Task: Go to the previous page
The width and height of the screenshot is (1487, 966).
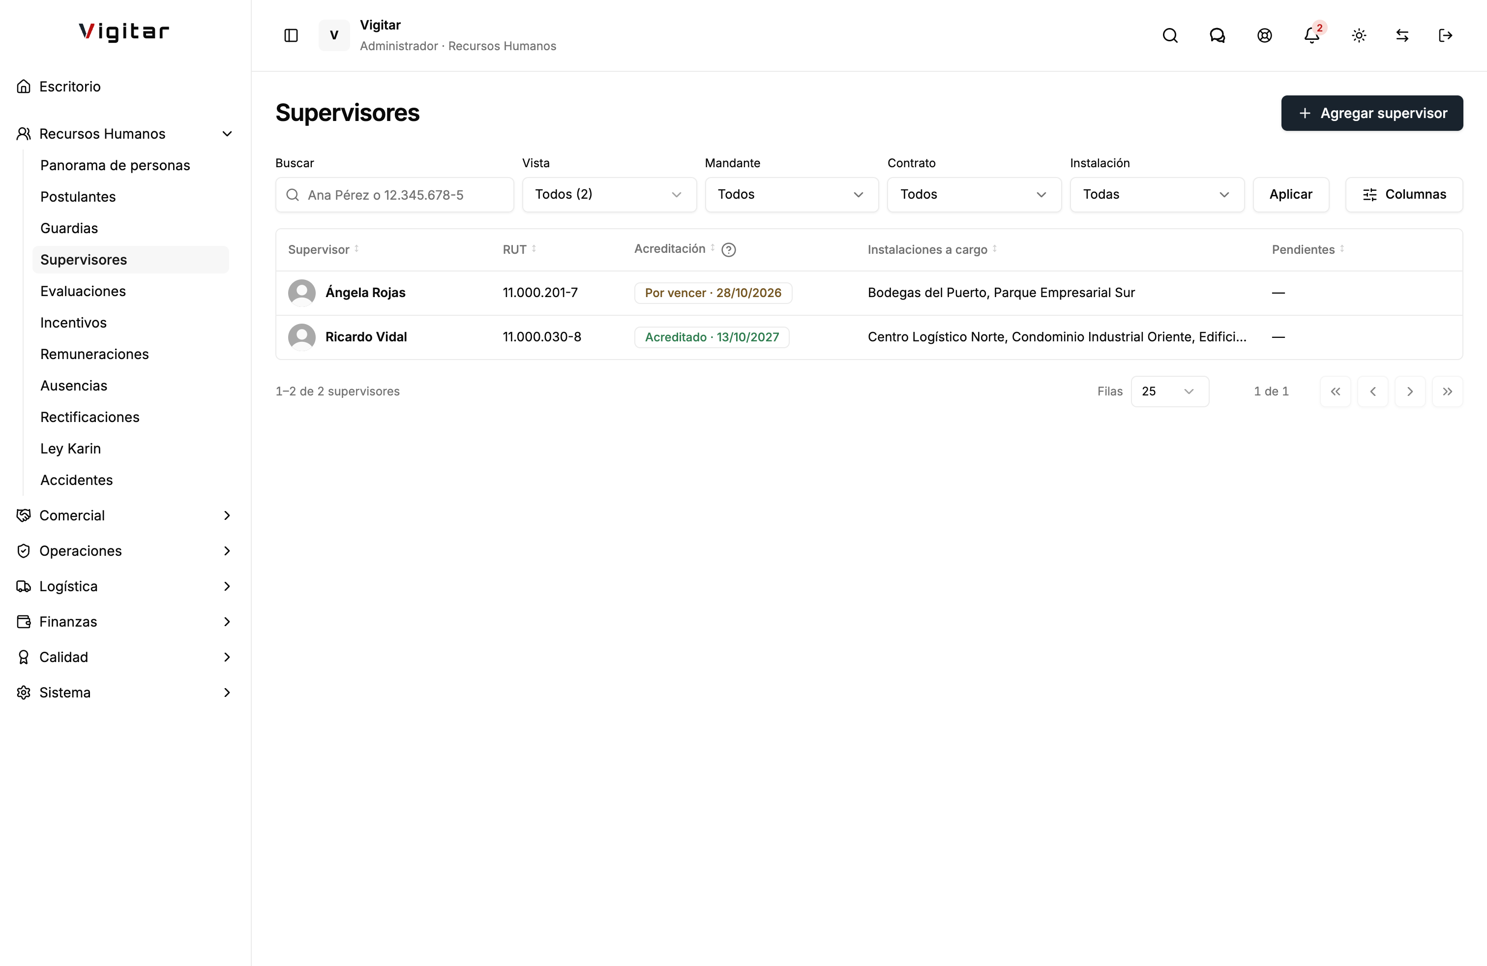Action: click(1372, 391)
